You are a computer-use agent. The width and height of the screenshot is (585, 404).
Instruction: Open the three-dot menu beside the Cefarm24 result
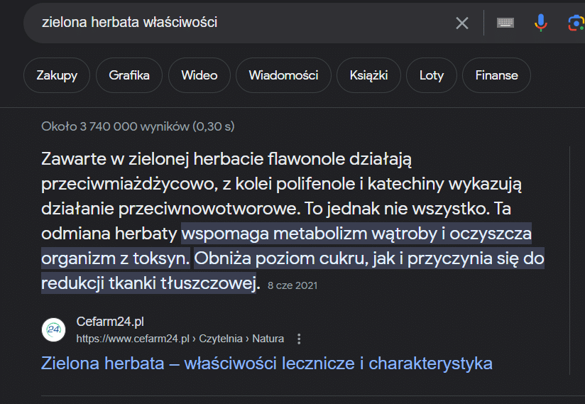point(299,339)
